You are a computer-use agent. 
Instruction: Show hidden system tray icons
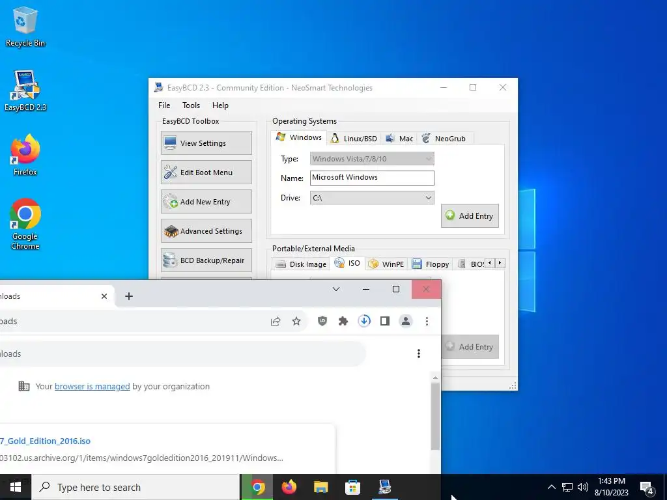coord(551,487)
